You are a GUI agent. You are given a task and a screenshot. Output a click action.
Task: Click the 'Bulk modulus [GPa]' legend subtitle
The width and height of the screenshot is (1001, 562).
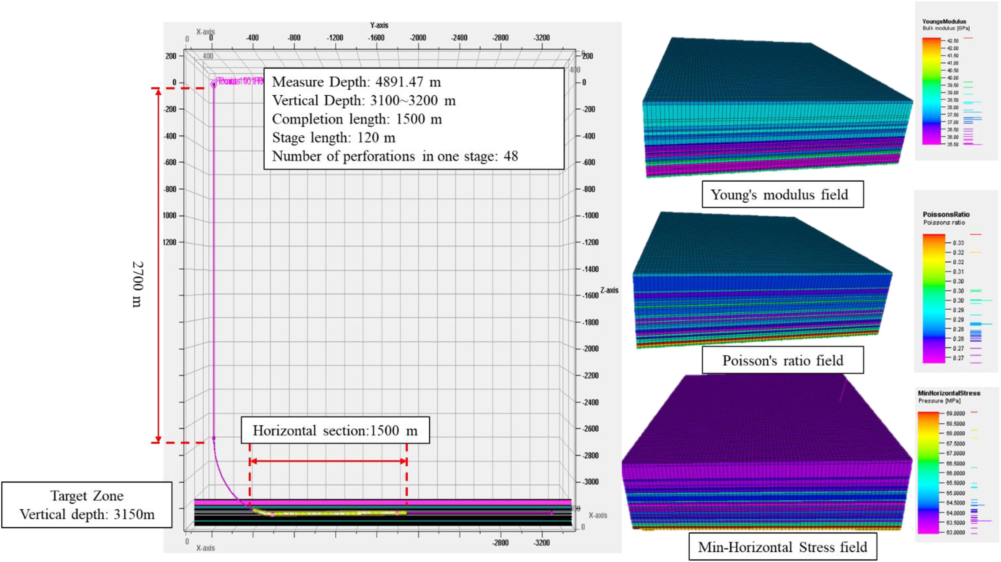pos(946,28)
